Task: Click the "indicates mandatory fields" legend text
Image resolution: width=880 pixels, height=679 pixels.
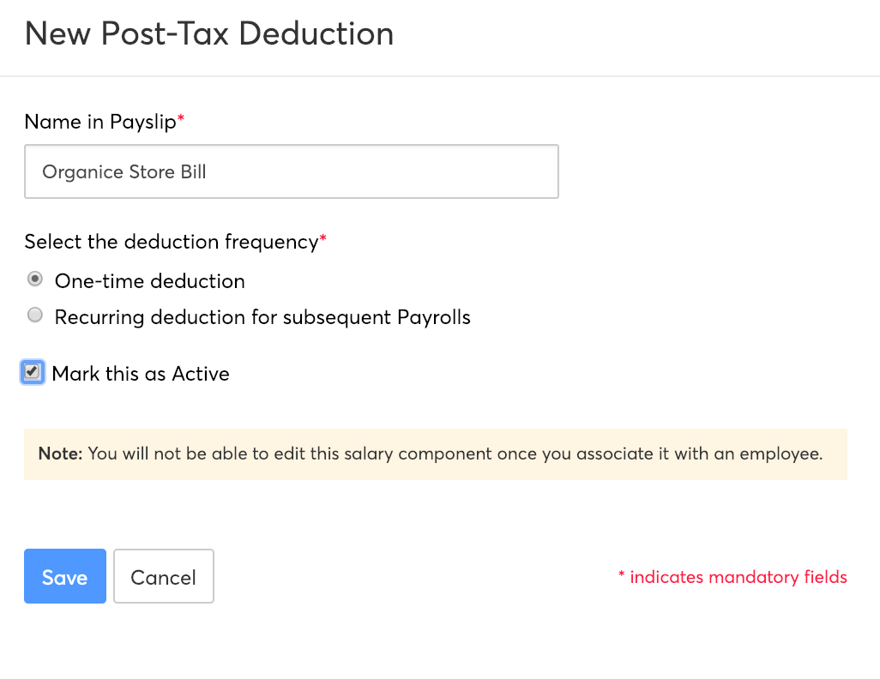Action: pyautogui.click(x=738, y=577)
